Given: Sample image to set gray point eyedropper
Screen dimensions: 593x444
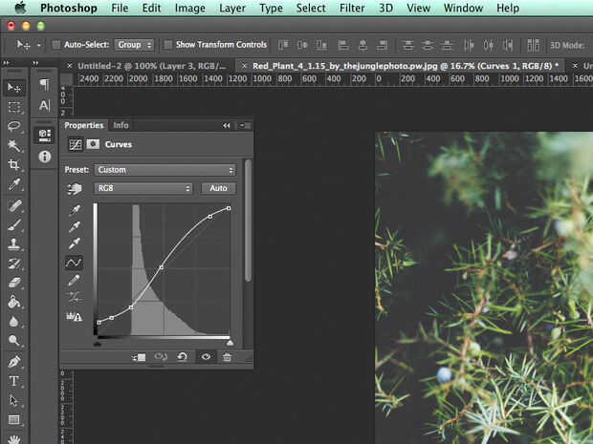Looking at the screenshot, I should pyautogui.click(x=75, y=226).
